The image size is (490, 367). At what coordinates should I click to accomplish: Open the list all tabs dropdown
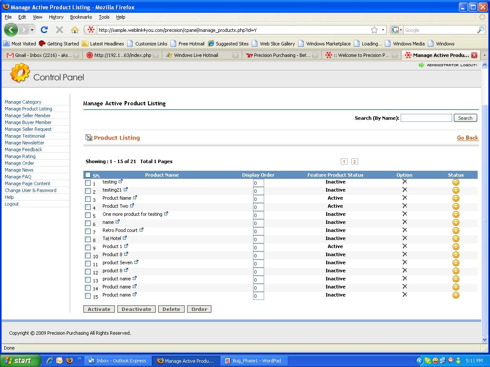click(x=485, y=55)
